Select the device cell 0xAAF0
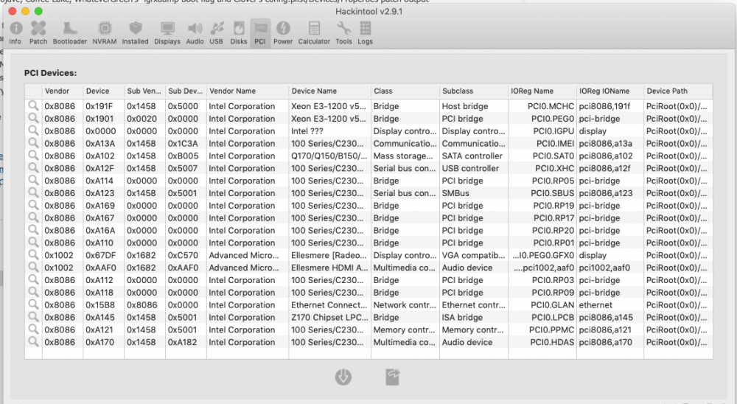This screenshot has height=404, width=737. pyautogui.click(x=100, y=268)
